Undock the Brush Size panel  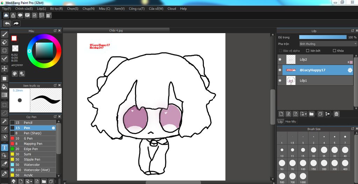coord(352,129)
